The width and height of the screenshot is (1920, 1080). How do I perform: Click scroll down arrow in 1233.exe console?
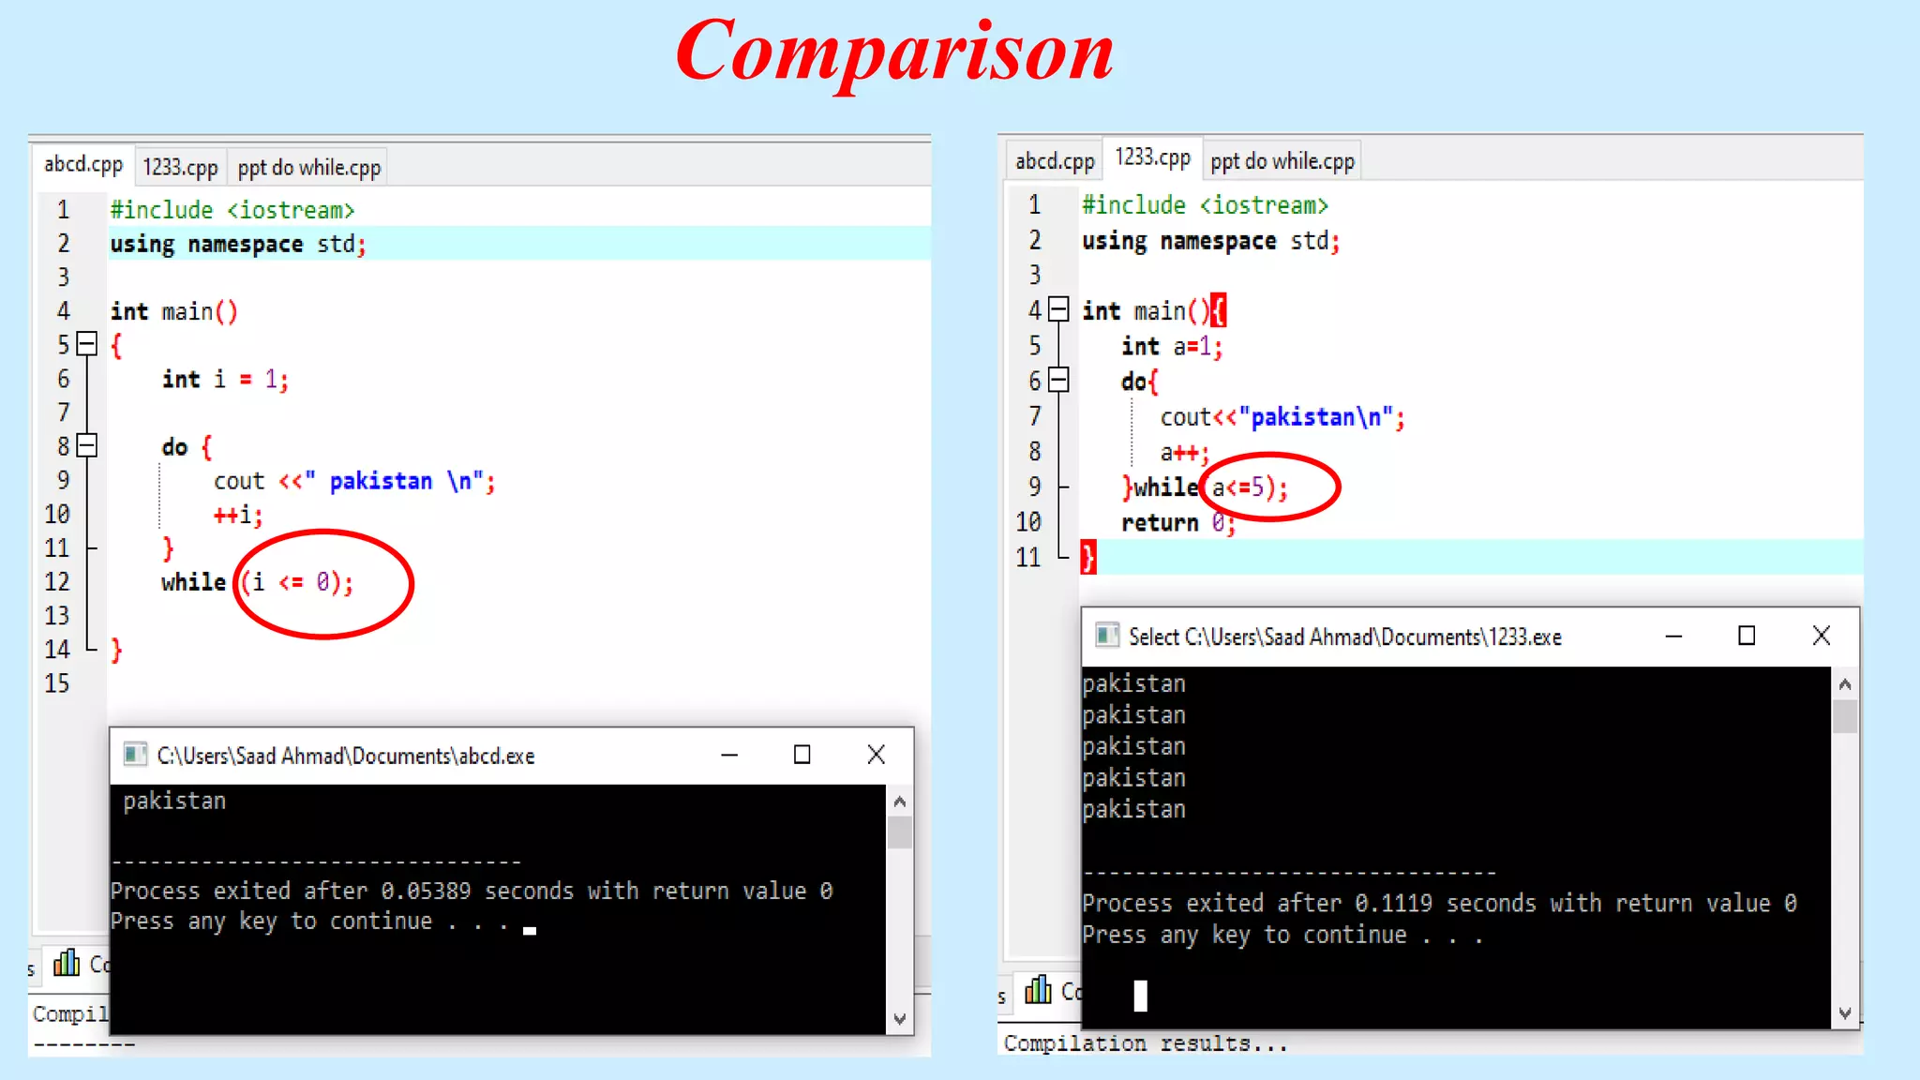click(x=1845, y=1012)
